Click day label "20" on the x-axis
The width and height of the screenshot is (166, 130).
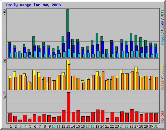[x=102, y=126]
